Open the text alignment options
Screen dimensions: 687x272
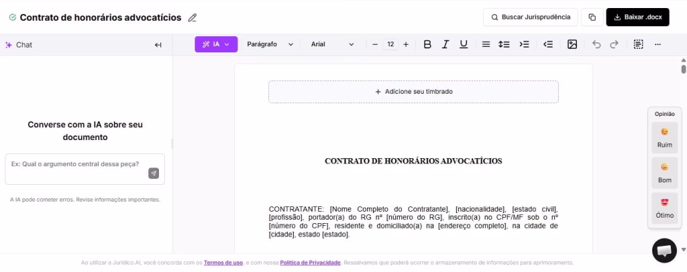486,44
